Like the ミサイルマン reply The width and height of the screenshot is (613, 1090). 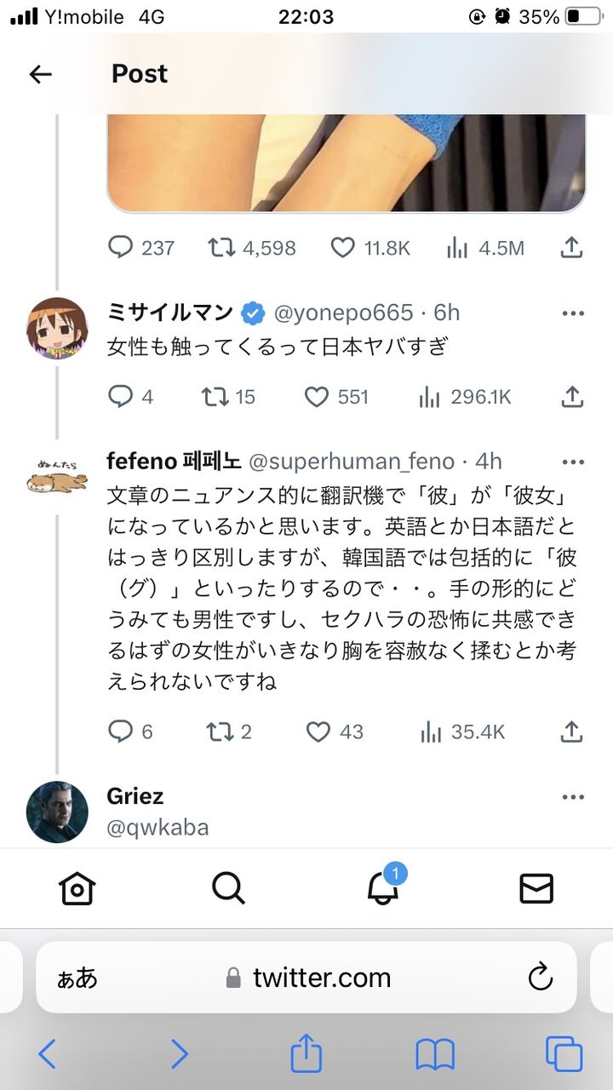tap(317, 397)
